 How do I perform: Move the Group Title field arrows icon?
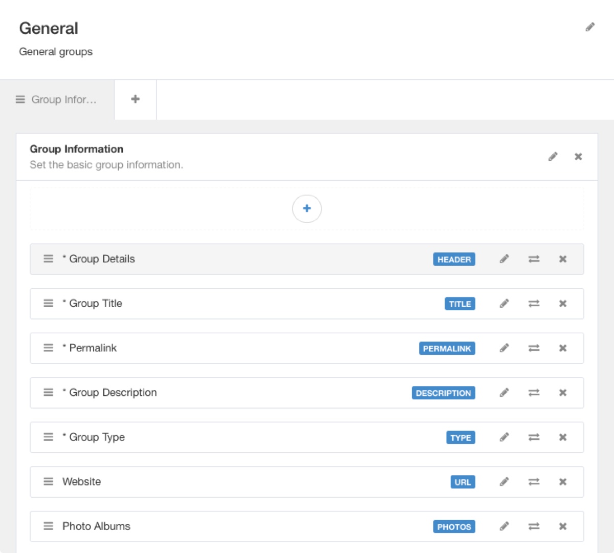pos(534,304)
